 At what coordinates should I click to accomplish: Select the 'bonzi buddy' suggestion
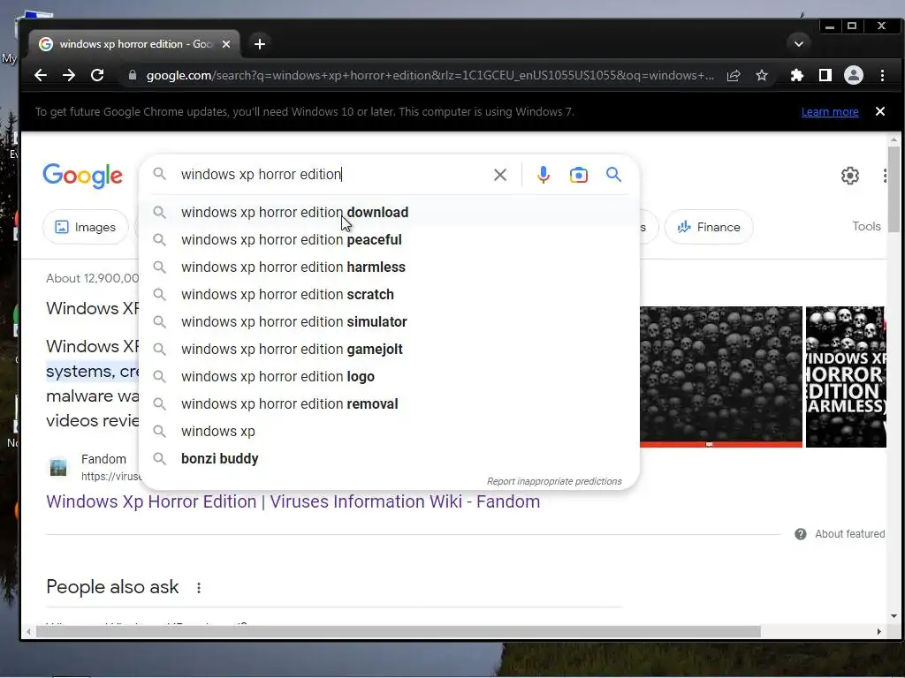point(390,459)
